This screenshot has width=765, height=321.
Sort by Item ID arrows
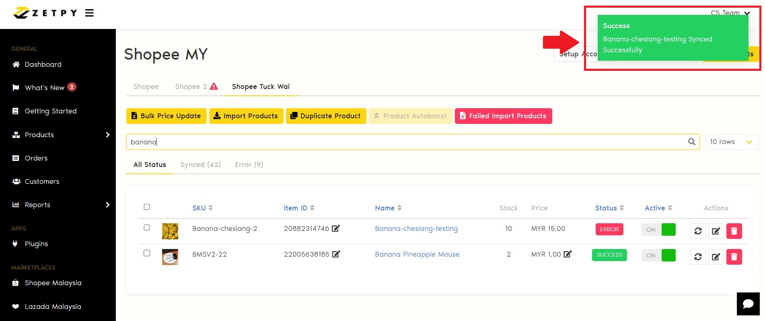click(x=312, y=208)
